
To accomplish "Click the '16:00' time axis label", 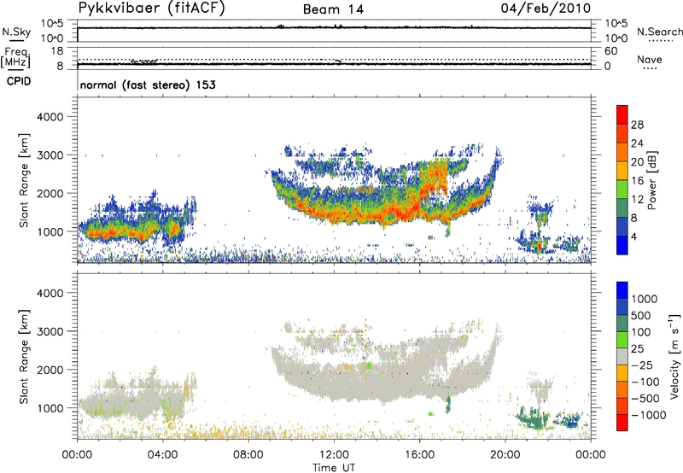I will click(419, 455).
